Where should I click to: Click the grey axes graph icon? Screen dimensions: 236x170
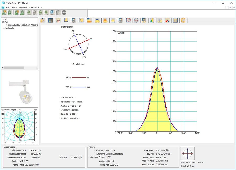(x=160, y=20)
